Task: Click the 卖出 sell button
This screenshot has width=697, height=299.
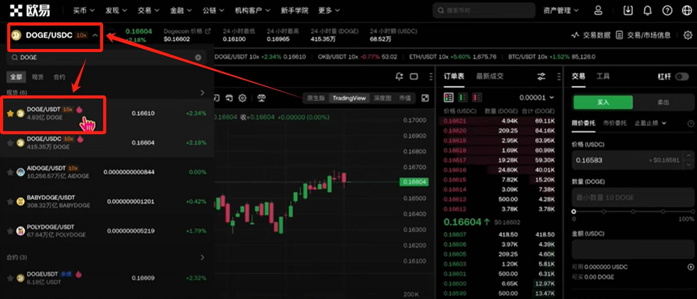Action: click(663, 102)
